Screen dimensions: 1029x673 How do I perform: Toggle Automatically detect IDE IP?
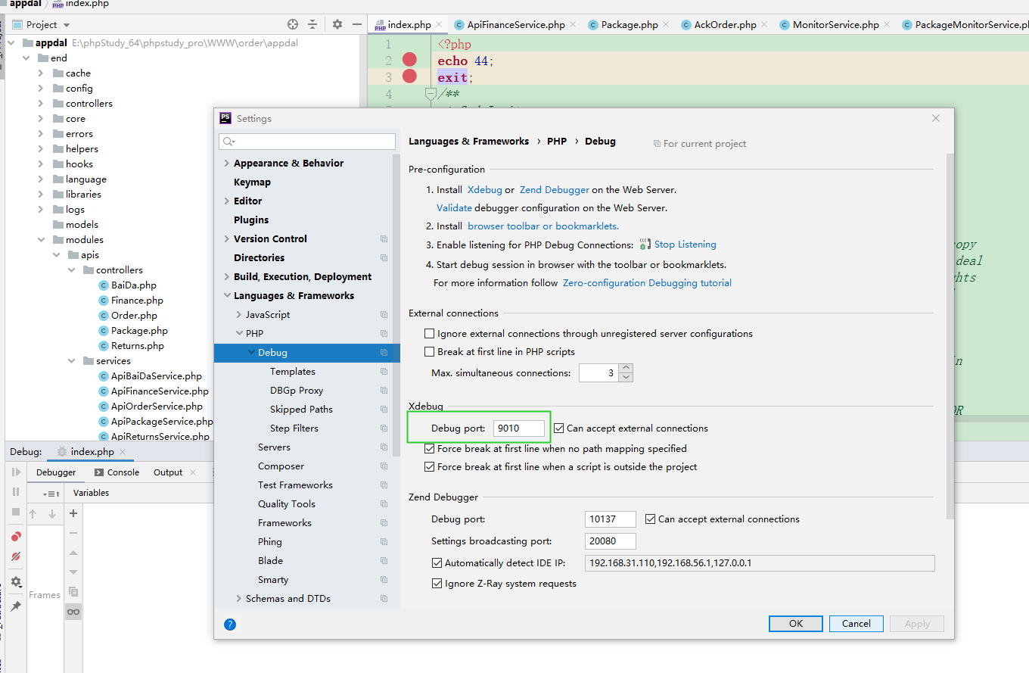(x=437, y=563)
